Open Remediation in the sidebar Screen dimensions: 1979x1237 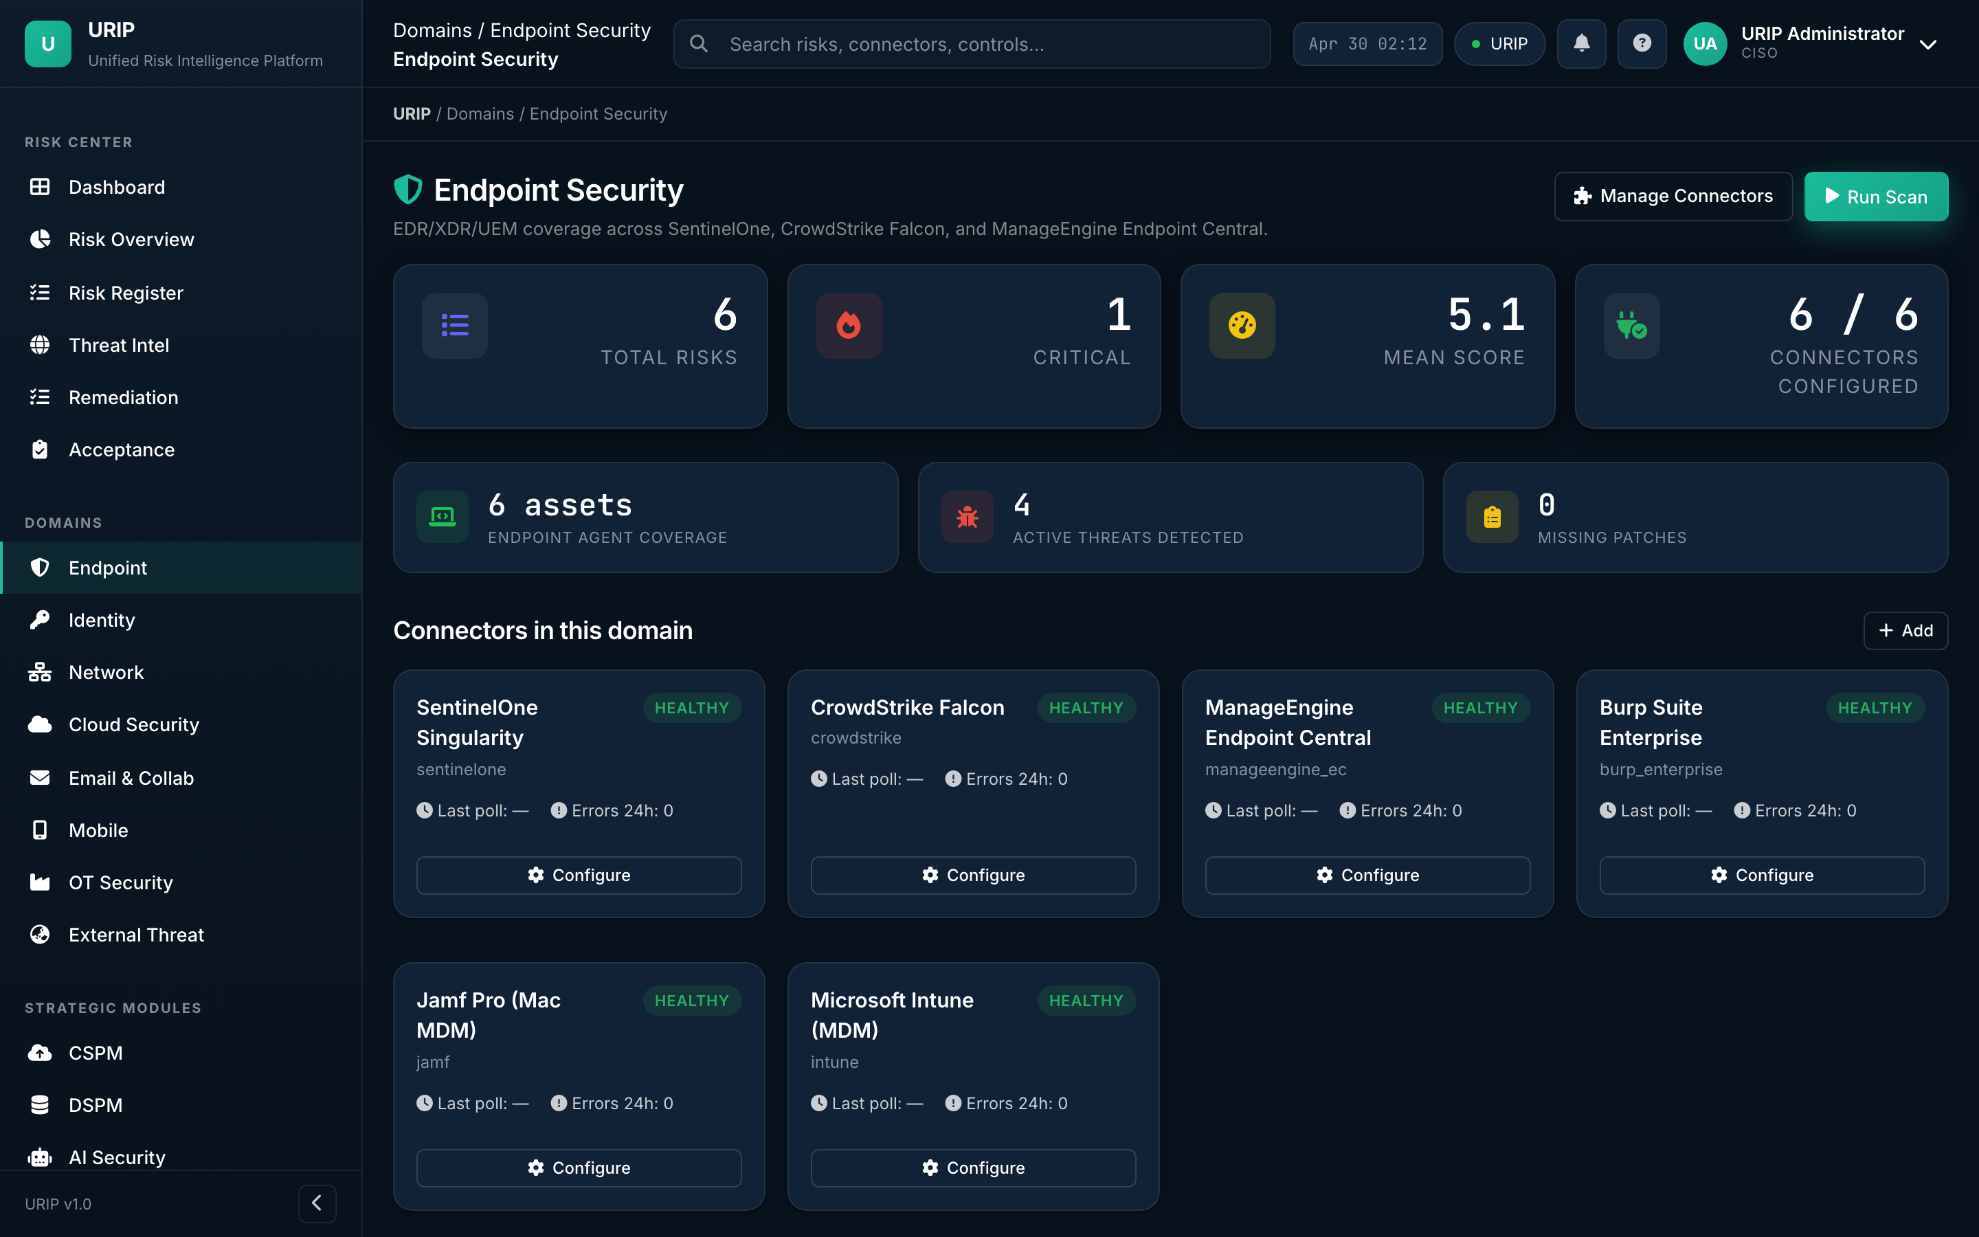pyautogui.click(x=181, y=397)
